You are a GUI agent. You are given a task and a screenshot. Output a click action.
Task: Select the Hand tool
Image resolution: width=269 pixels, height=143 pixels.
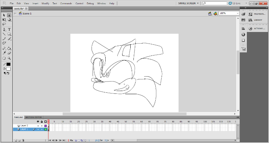[x=4, y=58]
